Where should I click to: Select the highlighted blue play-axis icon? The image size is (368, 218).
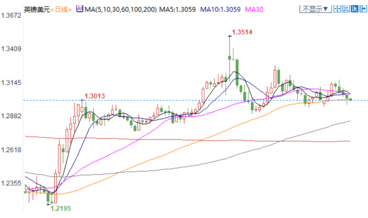point(354,9)
